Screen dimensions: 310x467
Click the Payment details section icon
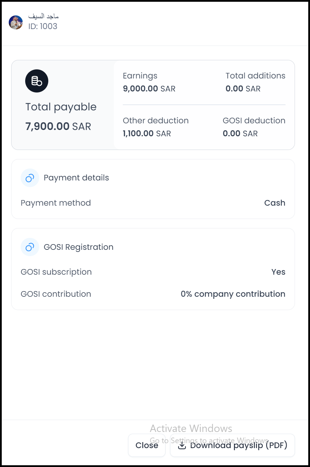(x=30, y=178)
